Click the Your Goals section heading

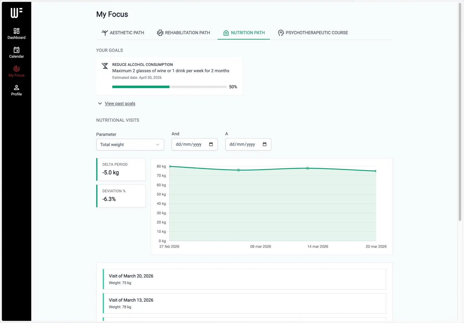coord(110,50)
